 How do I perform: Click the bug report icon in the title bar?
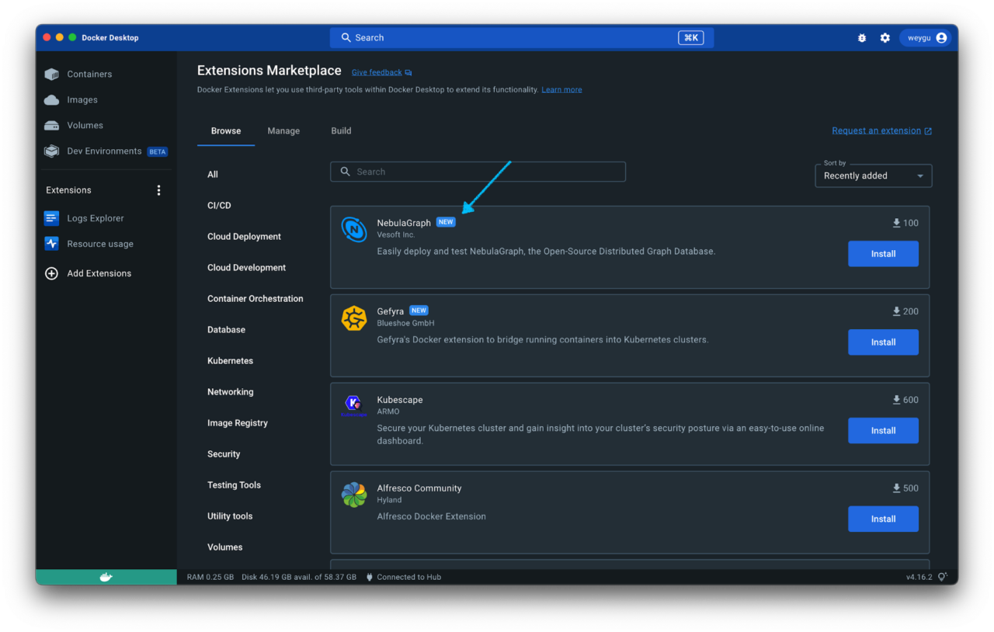(862, 37)
